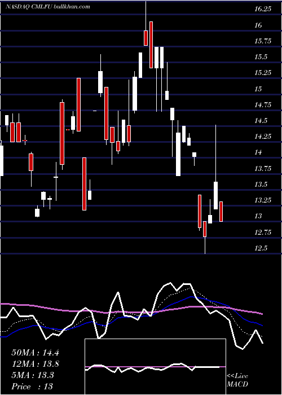Click the 5MA : 13.3 readout
282x395 pixels.
coord(33,375)
